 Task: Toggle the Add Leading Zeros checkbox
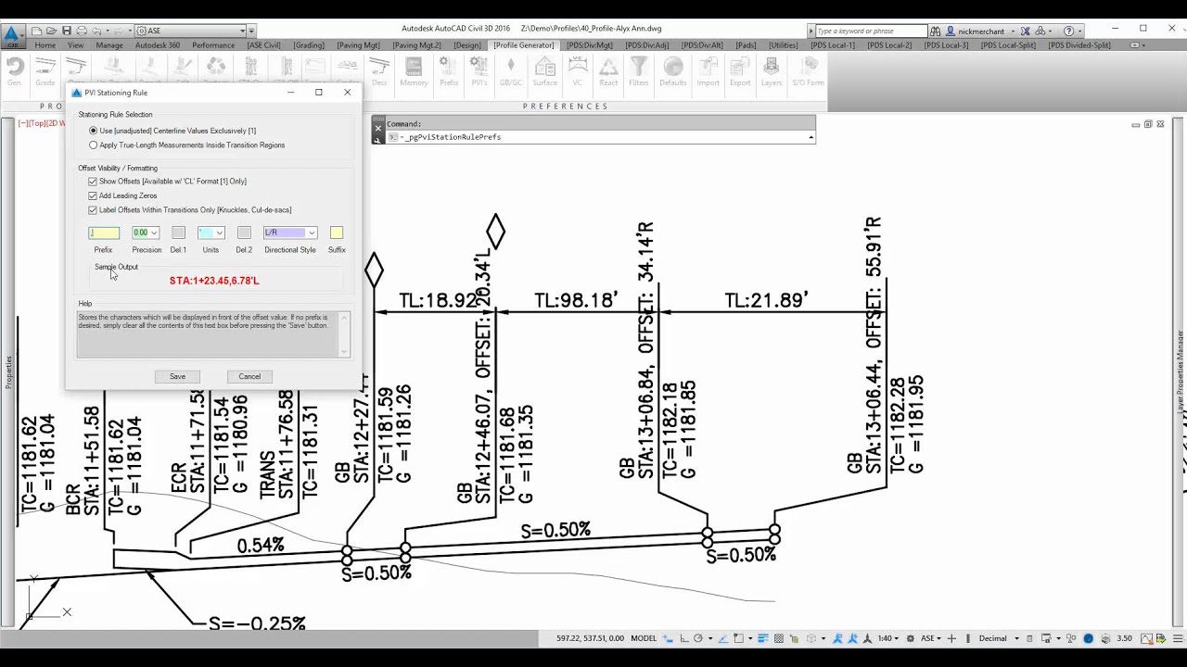(x=93, y=195)
